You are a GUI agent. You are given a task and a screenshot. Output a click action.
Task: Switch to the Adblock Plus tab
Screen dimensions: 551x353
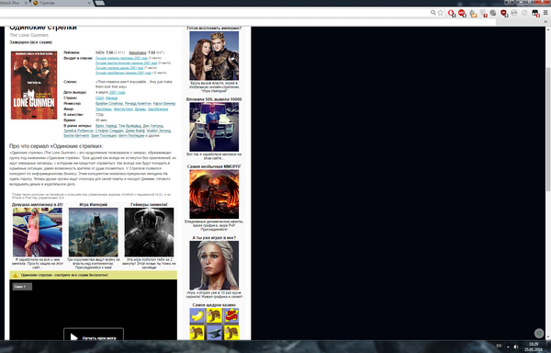tap(14, 3)
